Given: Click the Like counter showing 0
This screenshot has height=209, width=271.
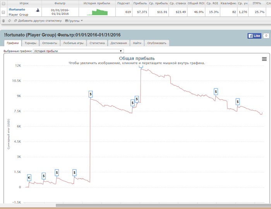Looking at the screenshot, I should click(266, 36).
